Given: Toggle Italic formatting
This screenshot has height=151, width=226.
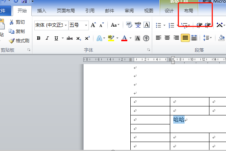Looking at the screenshot, I should tap(47, 38).
